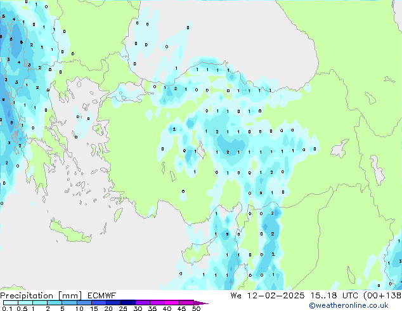Click the "15" legend scale label
402x311 pixels.
(94, 308)
